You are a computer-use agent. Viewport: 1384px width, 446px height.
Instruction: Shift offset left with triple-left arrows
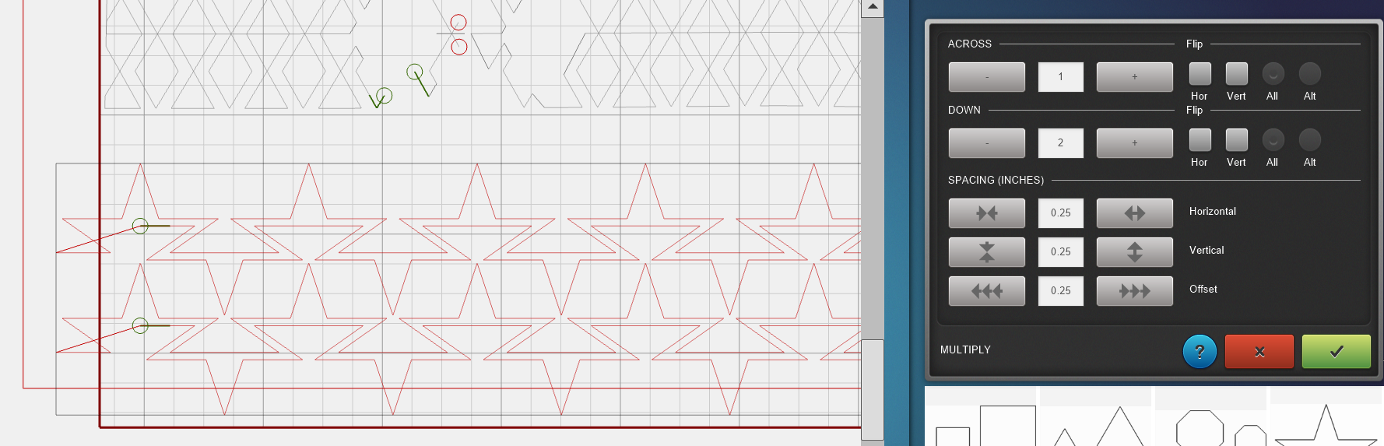986,290
